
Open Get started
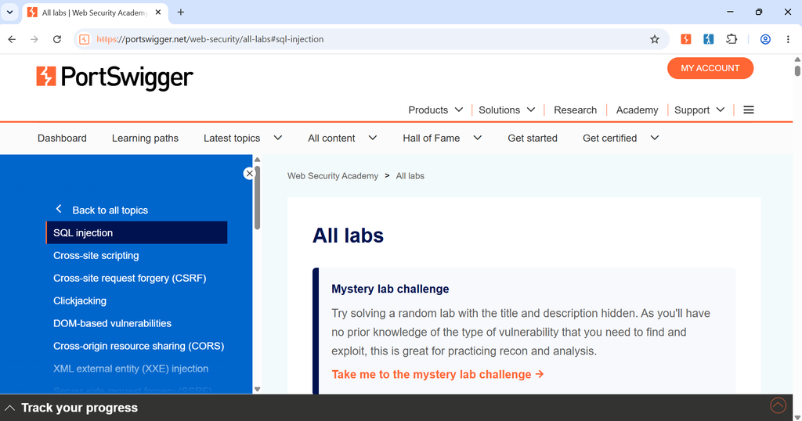click(x=533, y=138)
